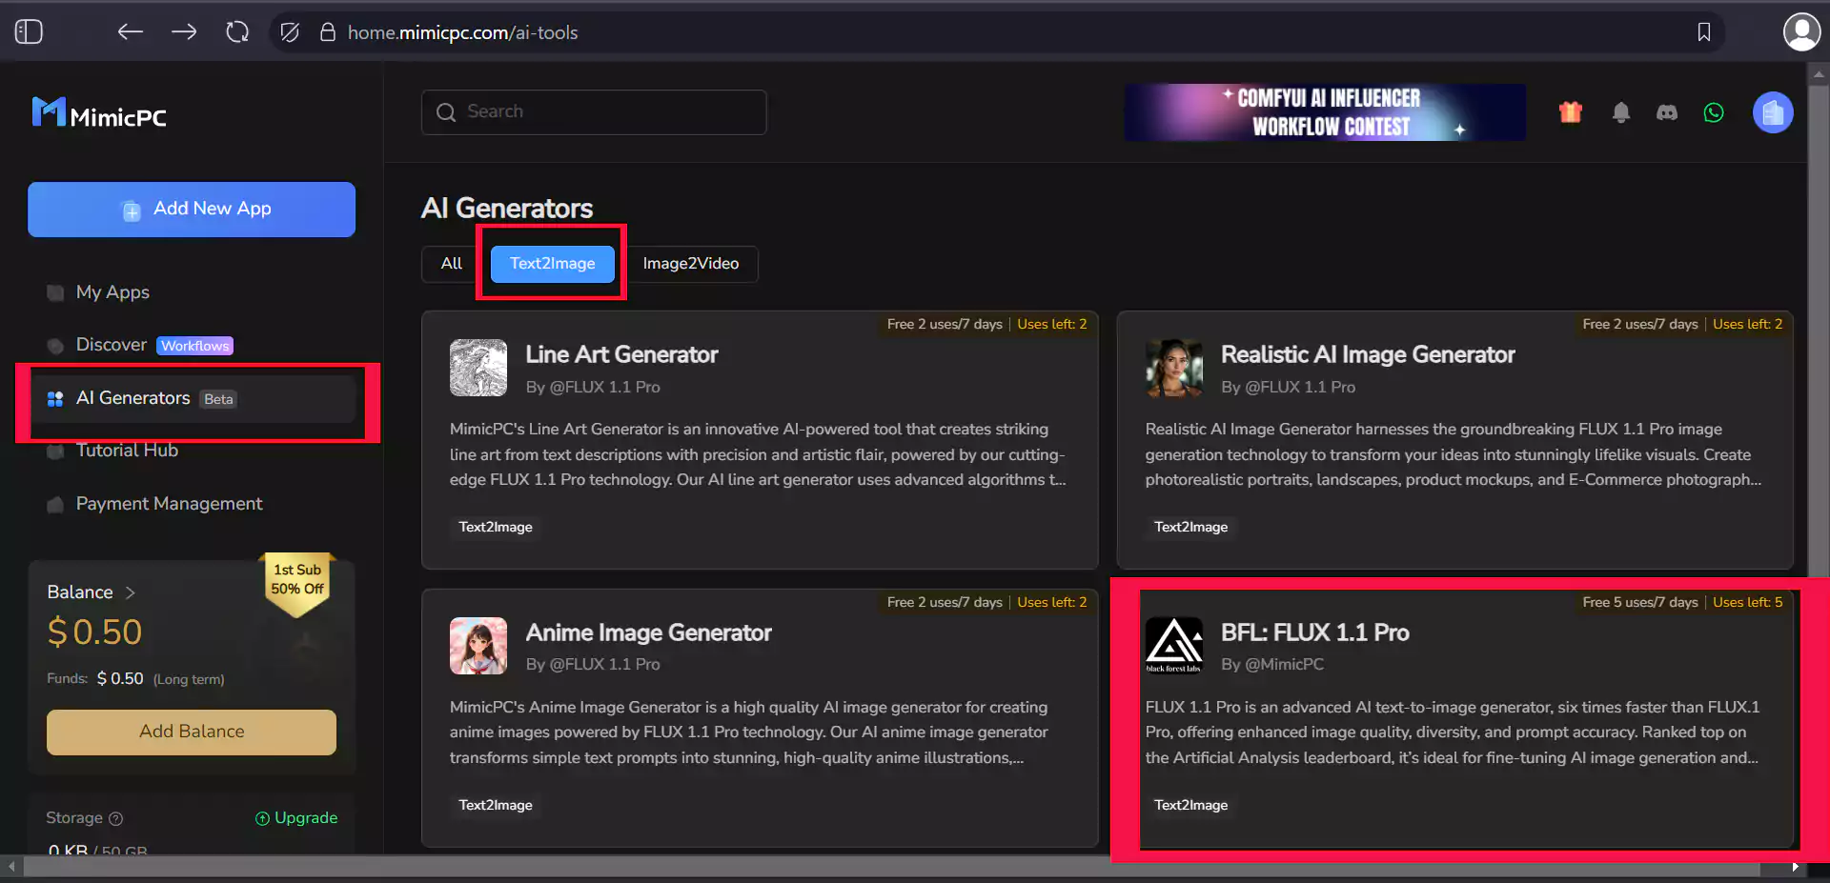The width and height of the screenshot is (1830, 883).
Task: Click the Realistic AI Image Generator thumbnail
Action: (1173, 368)
